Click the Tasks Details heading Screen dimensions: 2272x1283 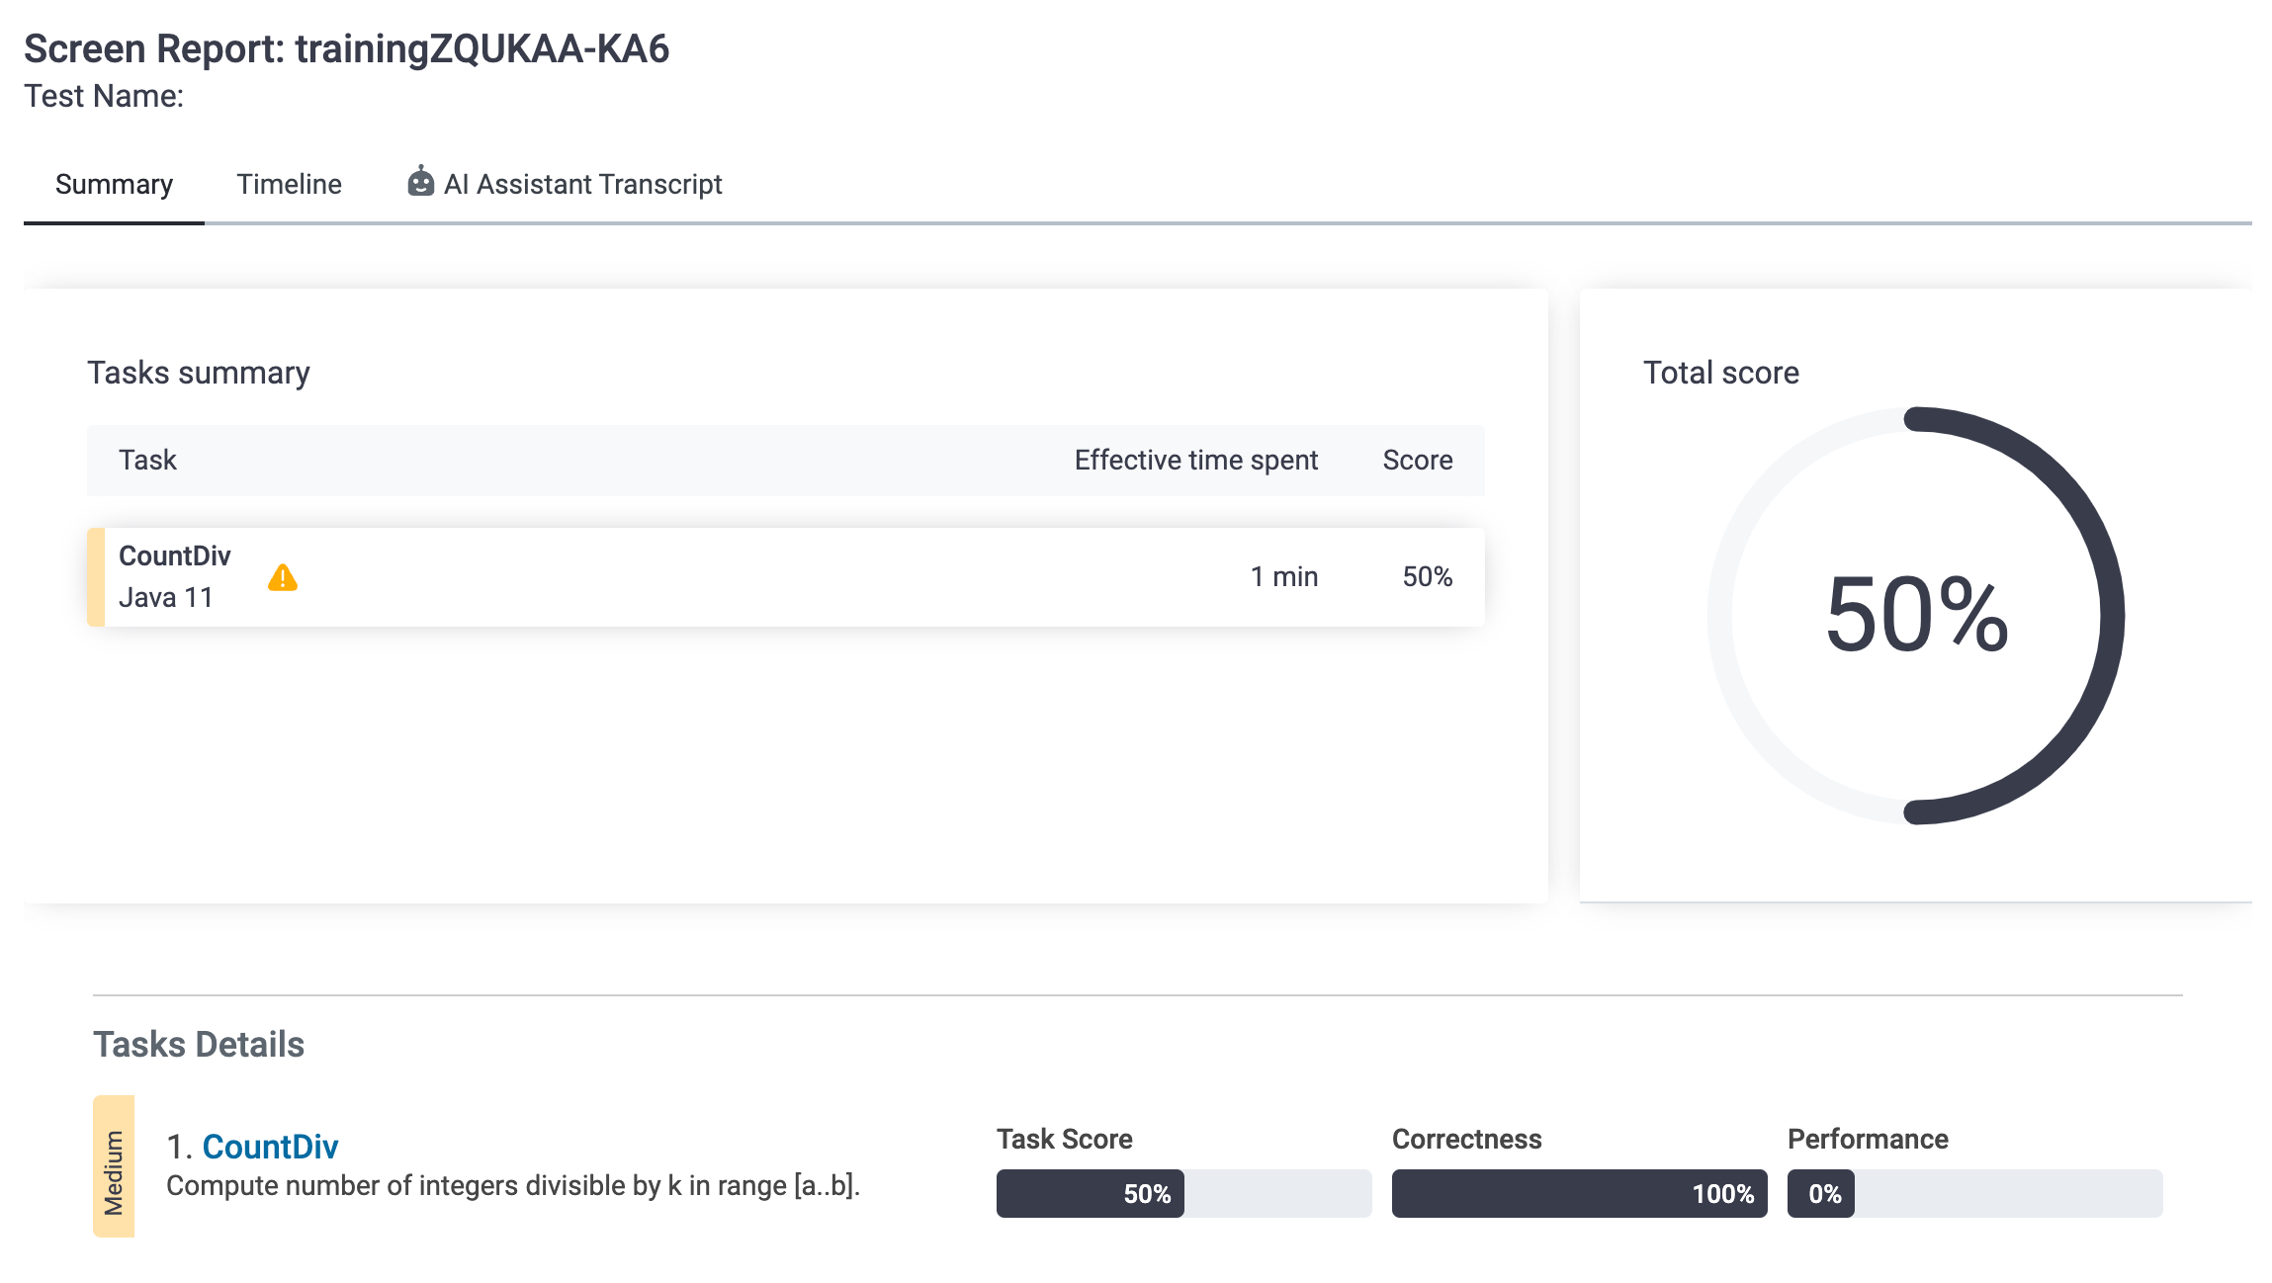(199, 1045)
